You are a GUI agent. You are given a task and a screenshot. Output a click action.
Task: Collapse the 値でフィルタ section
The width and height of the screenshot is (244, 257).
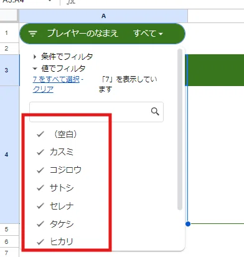point(35,69)
